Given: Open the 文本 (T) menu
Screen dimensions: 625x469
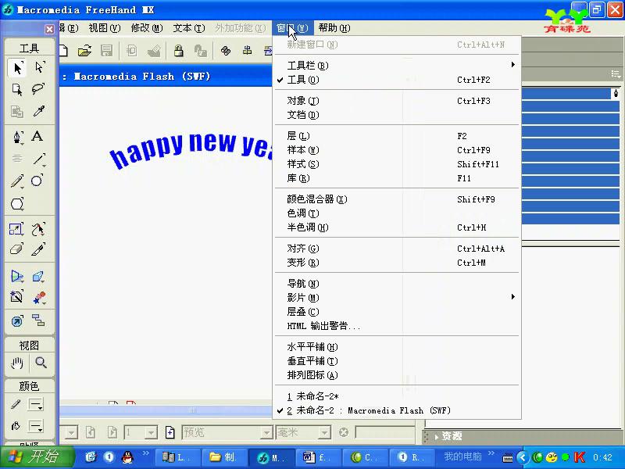Looking at the screenshot, I should tap(188, 28).
